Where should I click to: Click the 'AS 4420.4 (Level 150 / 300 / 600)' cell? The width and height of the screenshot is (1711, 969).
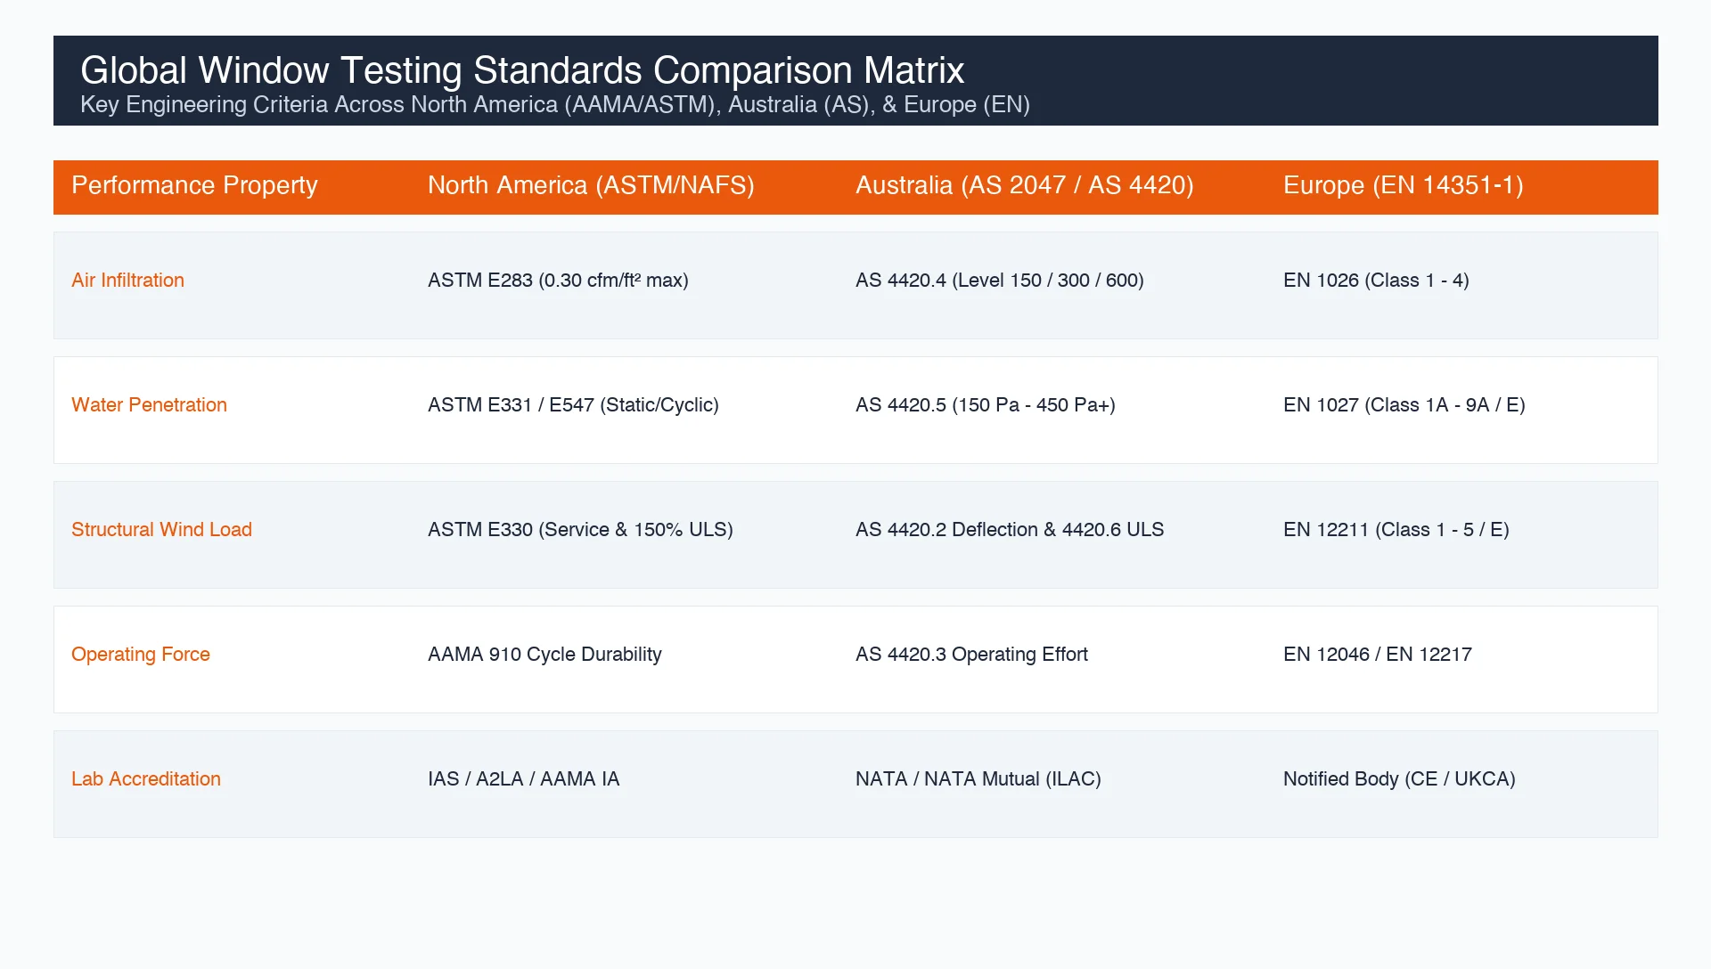(1000, 281)
